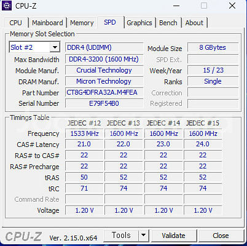The height and width of the screenshot is (246, 247).
Task: Click the JEDEC #15 tRC 74 cell
Action: point(203,188)
